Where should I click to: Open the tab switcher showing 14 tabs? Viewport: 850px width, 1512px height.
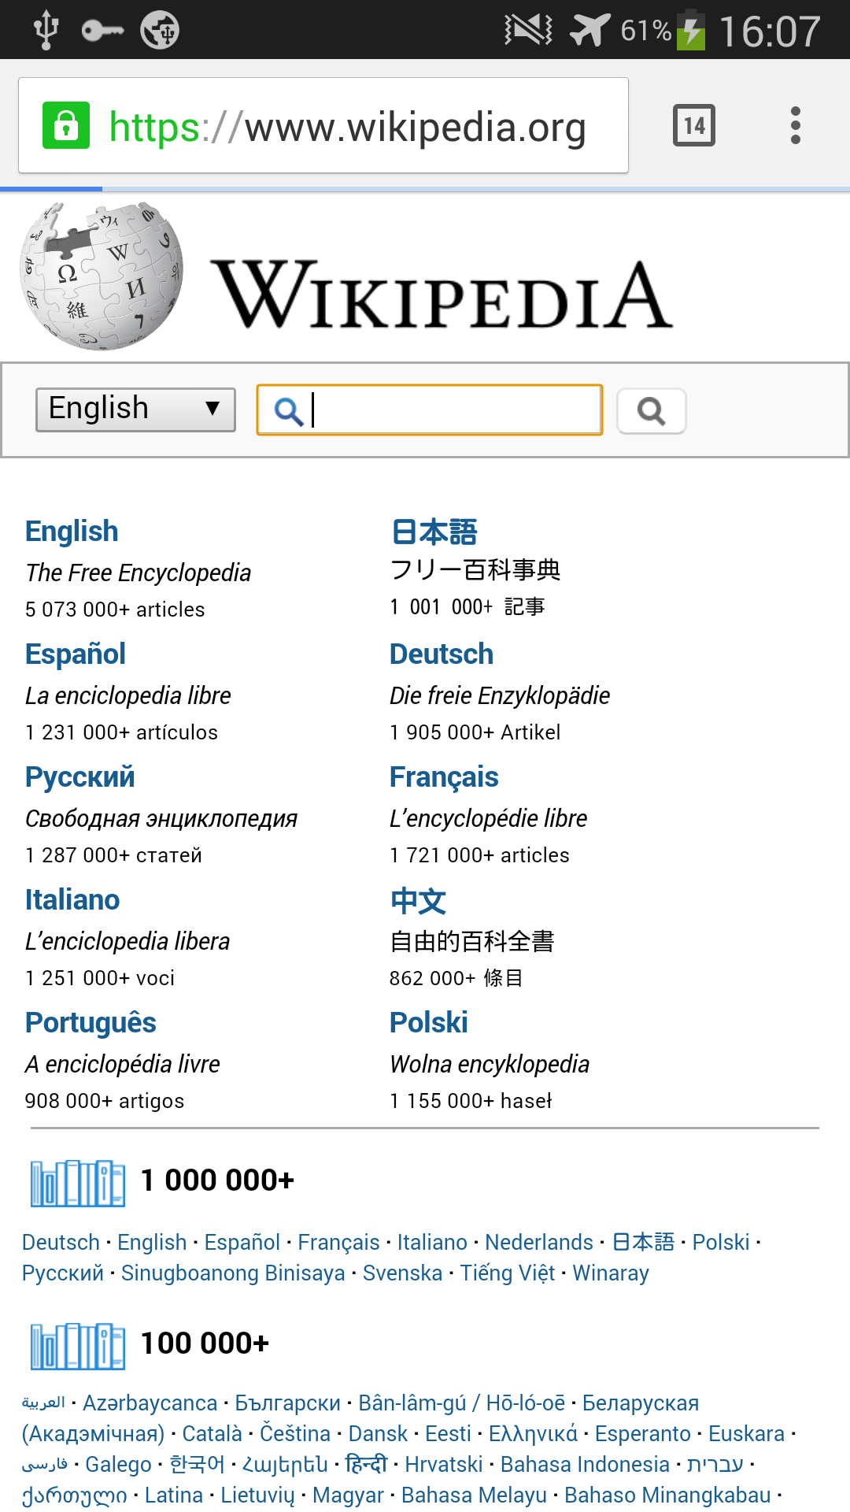pos(693,125)
